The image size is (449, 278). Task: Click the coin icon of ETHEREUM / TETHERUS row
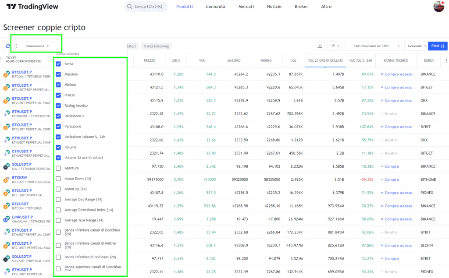click(x=6, y=114)
